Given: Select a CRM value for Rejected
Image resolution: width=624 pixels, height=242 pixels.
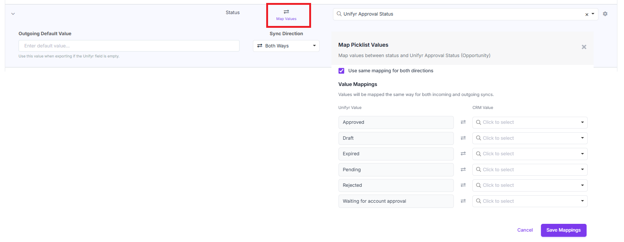Looking at the screenshot, I should [x=530, y=185].
